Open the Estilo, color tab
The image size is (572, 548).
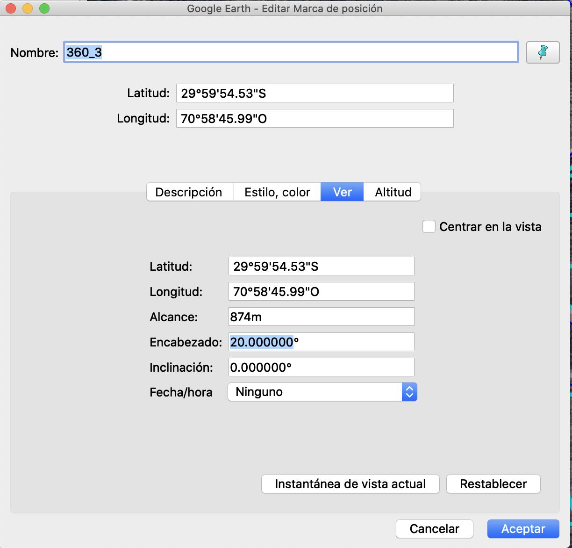tap(277, 192)
